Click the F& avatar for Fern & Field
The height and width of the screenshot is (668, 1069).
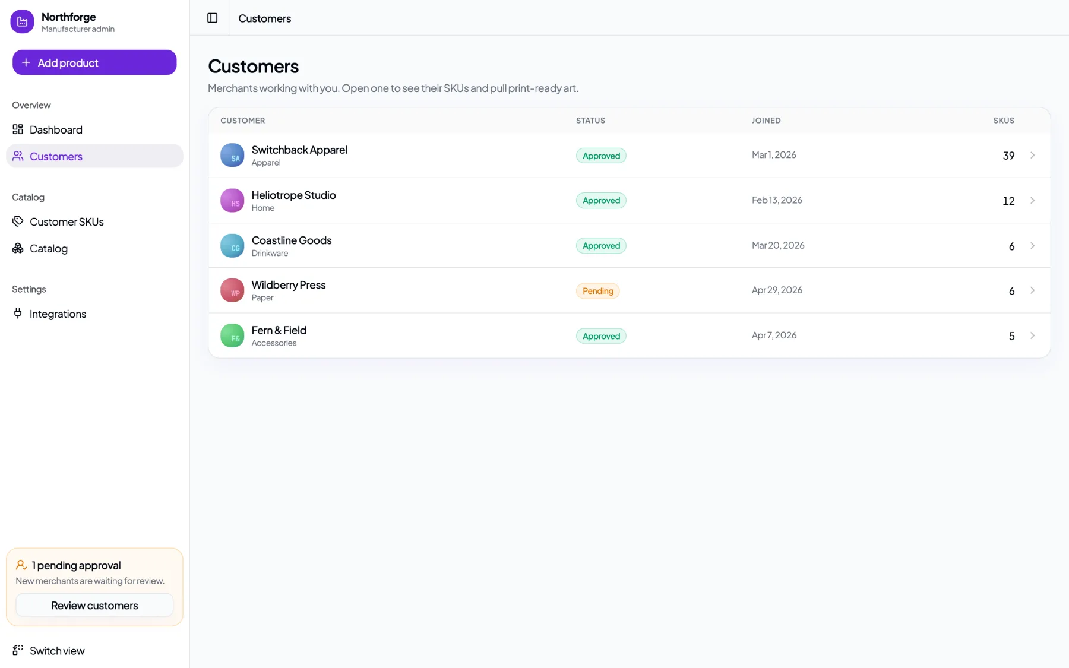232,335
